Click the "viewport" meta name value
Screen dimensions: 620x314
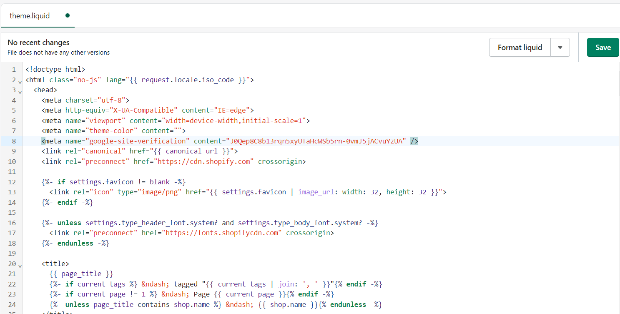tap(106, 121)
